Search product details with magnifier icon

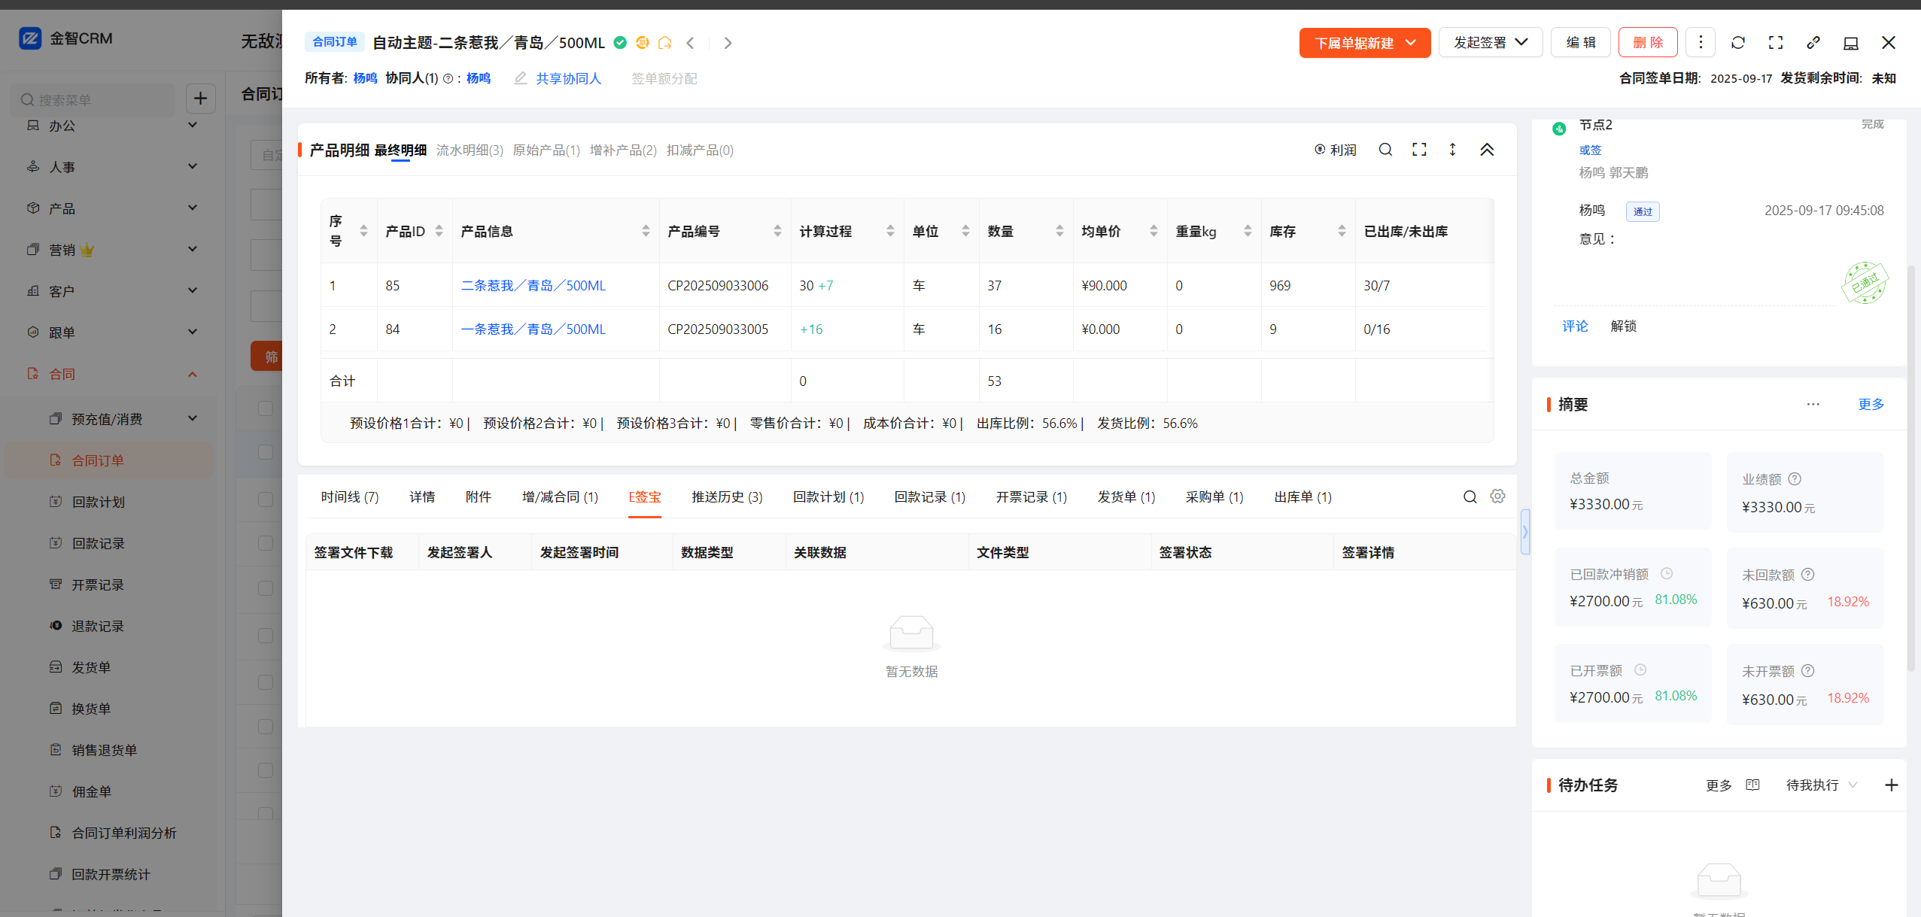point(1385,150)
